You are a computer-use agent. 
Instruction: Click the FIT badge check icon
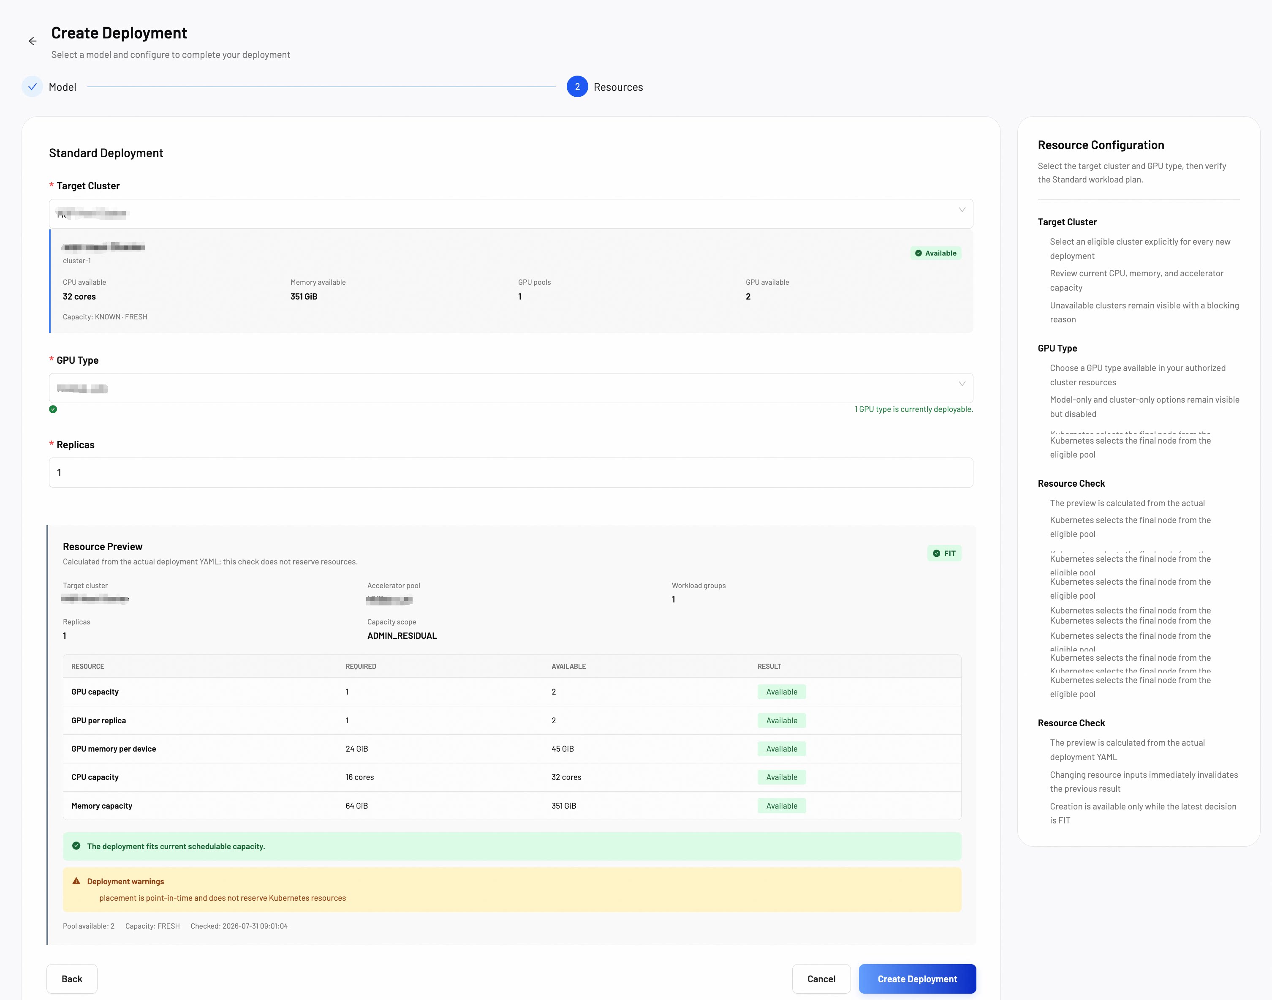click(936, 553)
